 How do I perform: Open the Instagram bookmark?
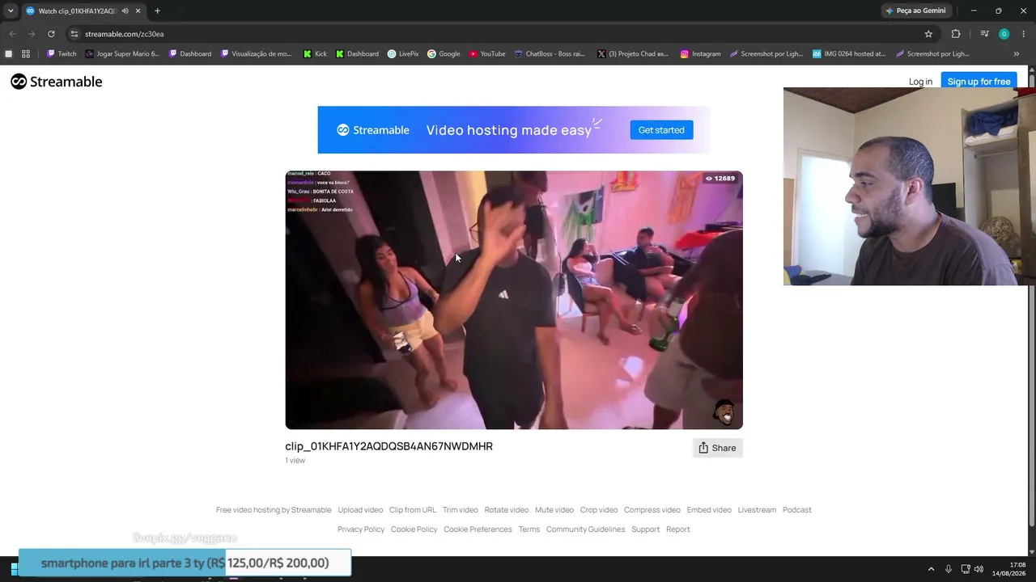click(700, 54)
